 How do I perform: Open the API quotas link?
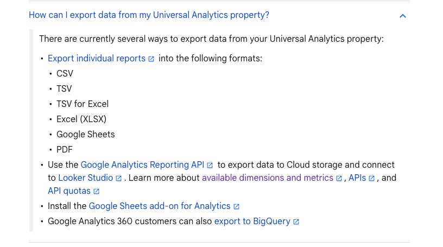pyautogui.click(x=69, y=191)
